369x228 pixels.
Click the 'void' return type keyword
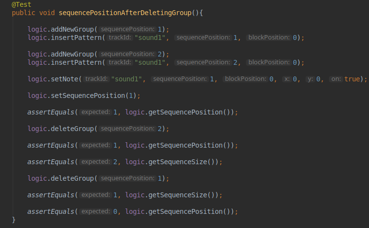[x=47, y=13]
